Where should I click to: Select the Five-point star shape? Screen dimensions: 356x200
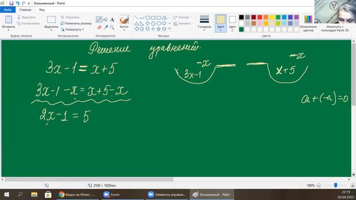(159, 29)
